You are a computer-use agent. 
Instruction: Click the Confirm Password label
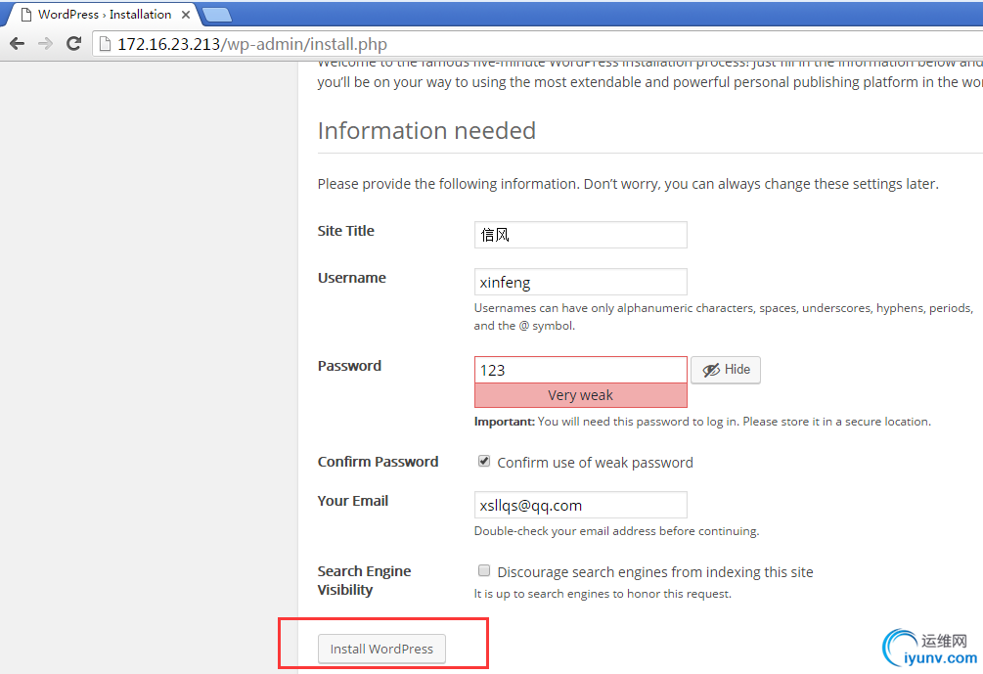378,462
